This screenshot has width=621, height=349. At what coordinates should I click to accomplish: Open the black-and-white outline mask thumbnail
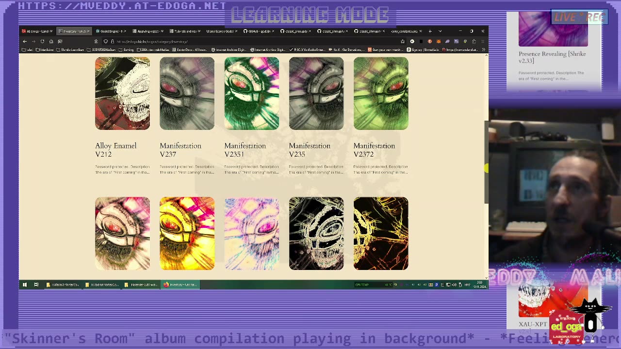pos(316,233)
